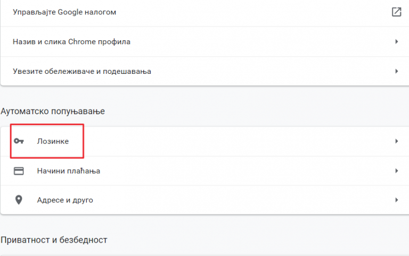Open Адресе и друго label
This screenshot has width=409, height=256.
(x=65, y=200)
